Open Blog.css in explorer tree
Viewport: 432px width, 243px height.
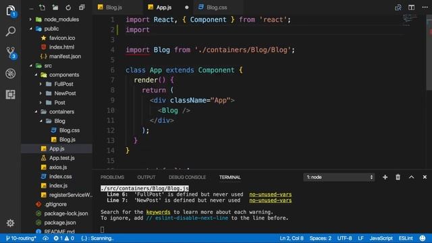tap(57, 130)
